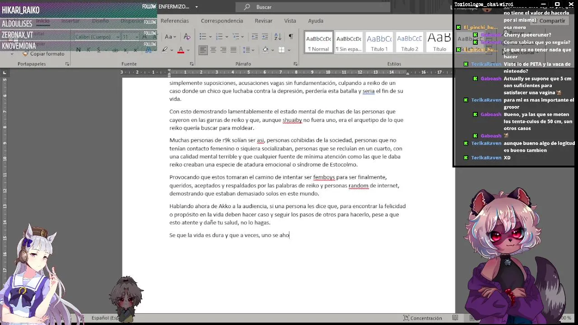Click the right indent marker on the ruler
The image size is (578, 325).
click(x=407, y=73)
